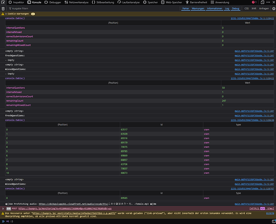
Task: Click the woff2 preload warning icon
Action: 3,213
